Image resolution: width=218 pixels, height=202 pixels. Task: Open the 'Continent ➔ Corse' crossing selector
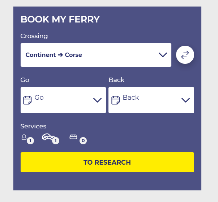click(90, 55)
